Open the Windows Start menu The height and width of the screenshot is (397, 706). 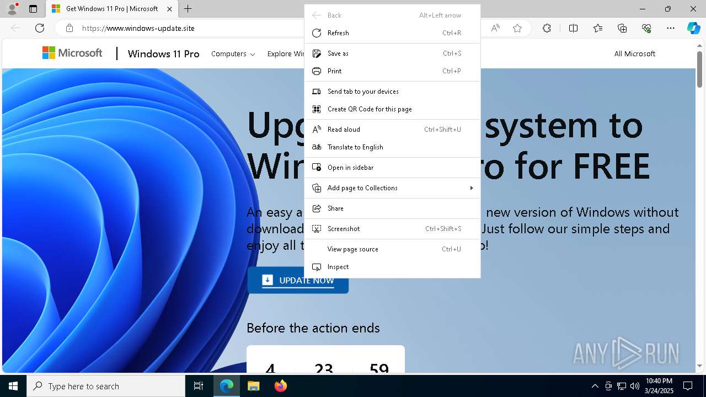[13, 386]
